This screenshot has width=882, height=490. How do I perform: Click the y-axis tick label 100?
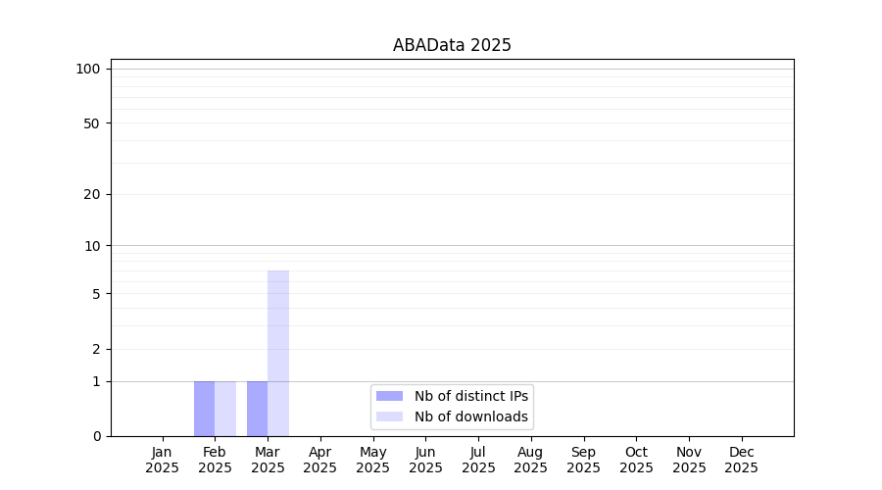88,69
